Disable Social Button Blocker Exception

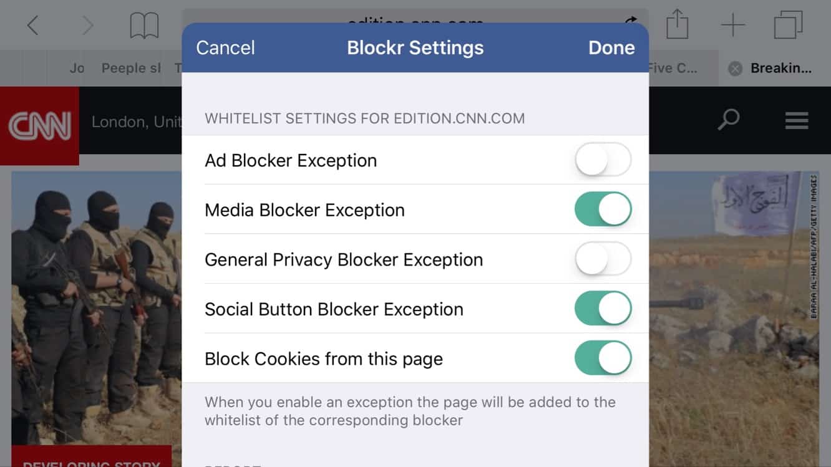(603, 309)
